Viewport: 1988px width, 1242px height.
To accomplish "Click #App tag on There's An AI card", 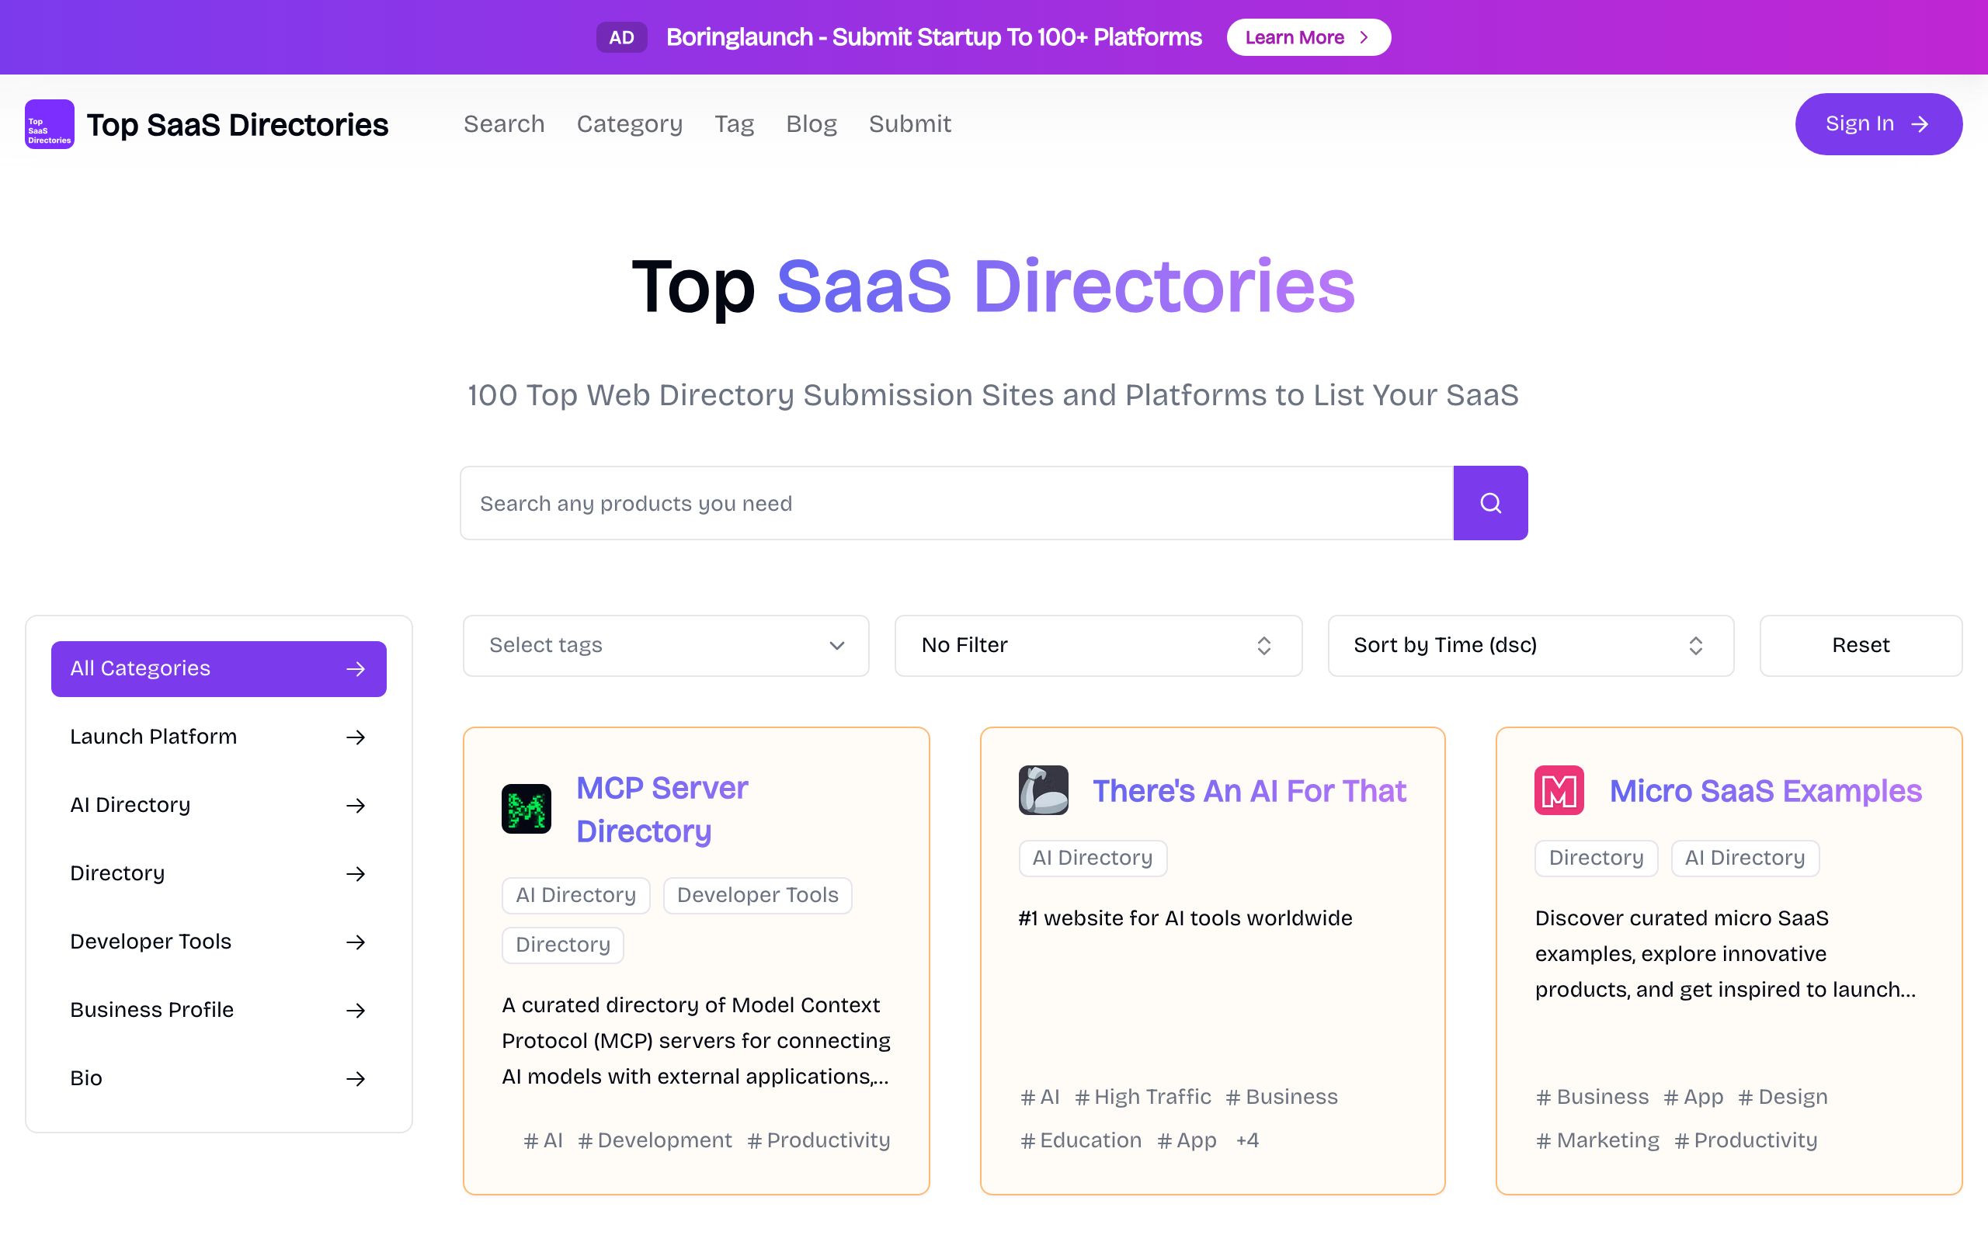I will point(1187,1140).
